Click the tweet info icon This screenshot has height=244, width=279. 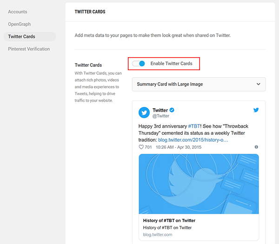pos(256,147)
